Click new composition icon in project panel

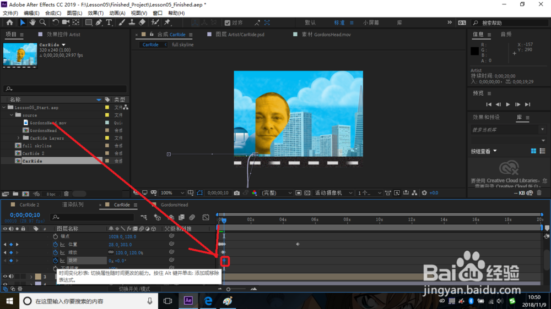[x=26, y=194]
